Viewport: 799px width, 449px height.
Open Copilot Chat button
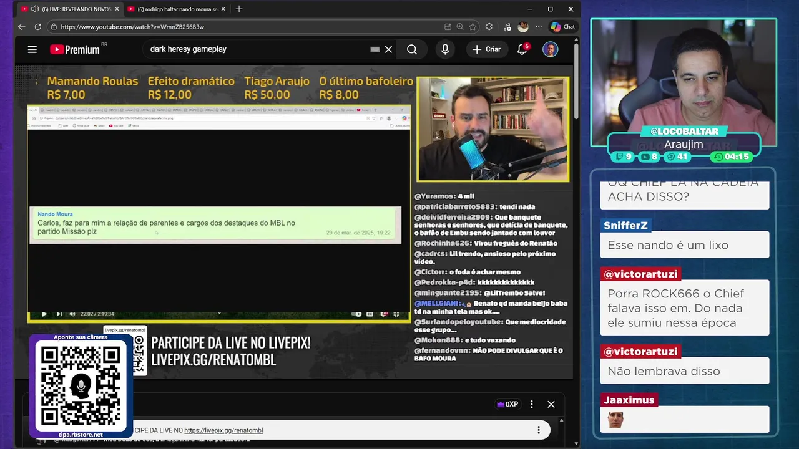point(562,27)
